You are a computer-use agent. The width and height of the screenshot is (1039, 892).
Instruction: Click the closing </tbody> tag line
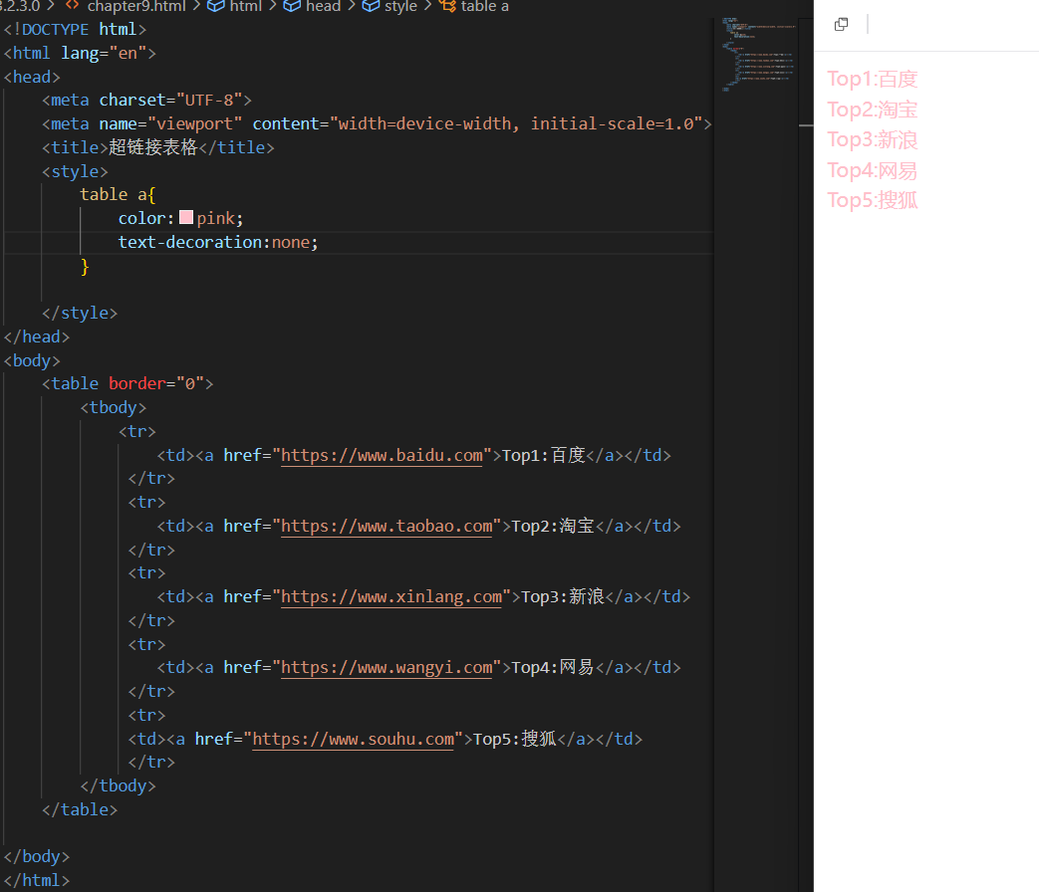coord(118,785)
